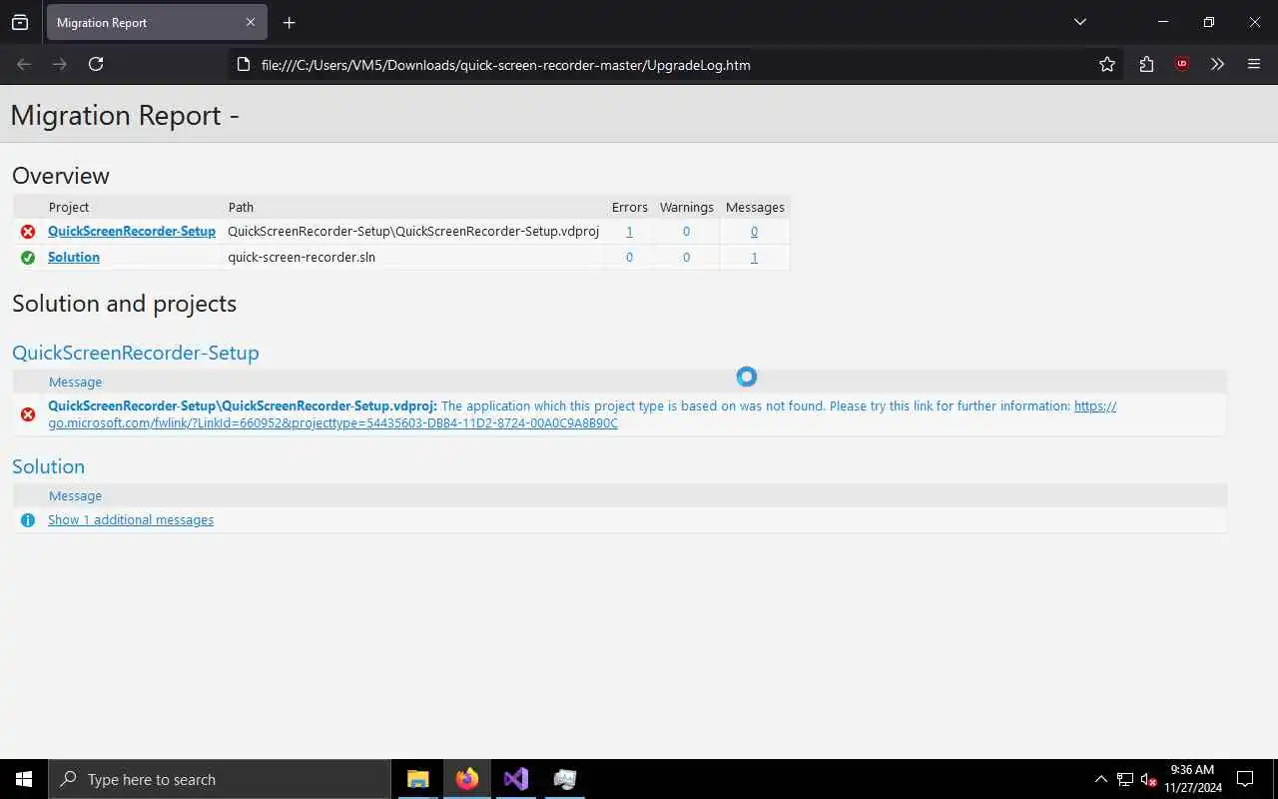The height and width of the screenshot is (799, 1278).
Task: Open Firefox View icon in tab strip
Action: click(x=20, y=22)
